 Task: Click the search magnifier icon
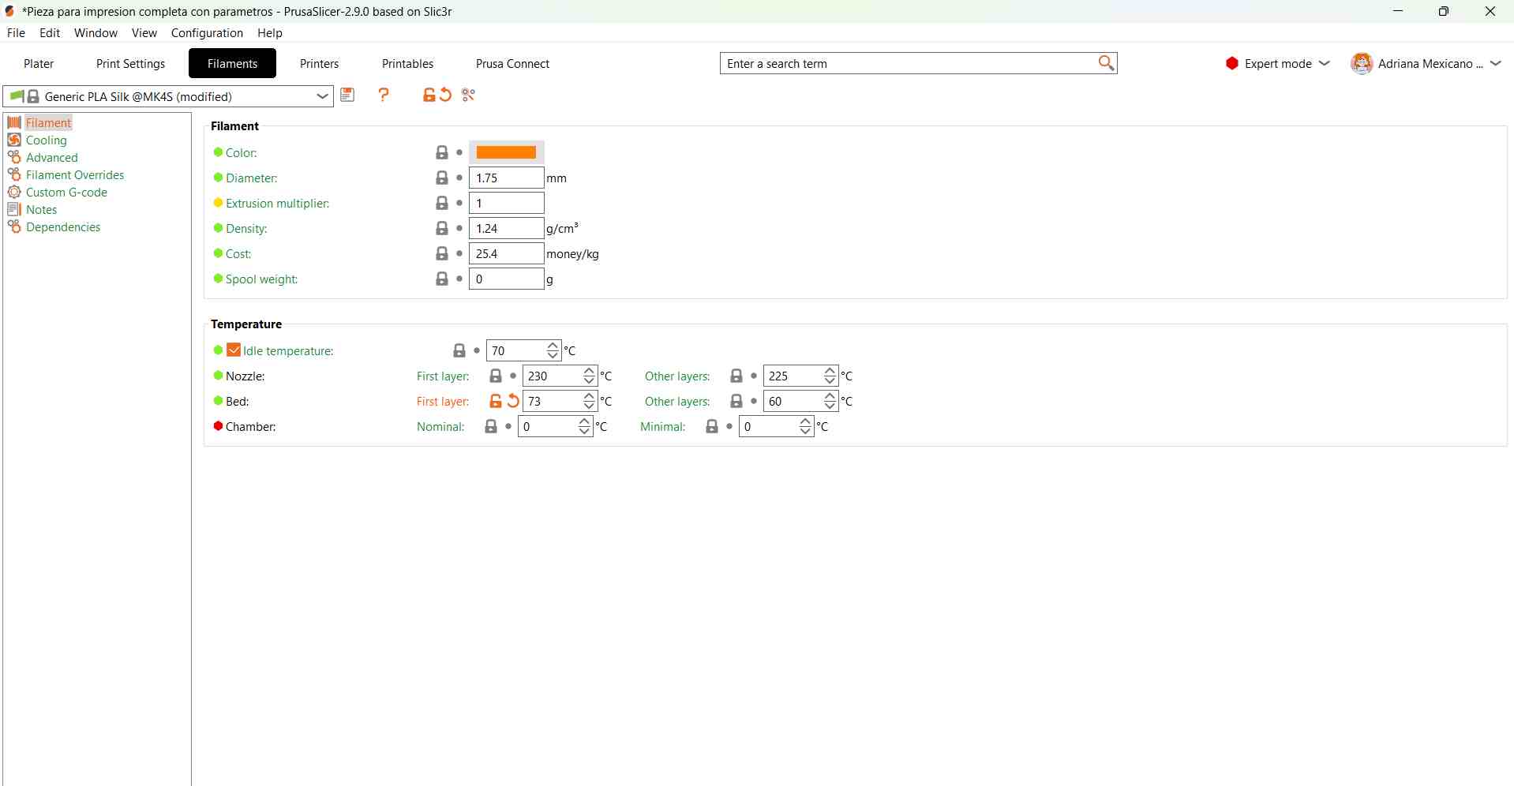(1107, 63)
